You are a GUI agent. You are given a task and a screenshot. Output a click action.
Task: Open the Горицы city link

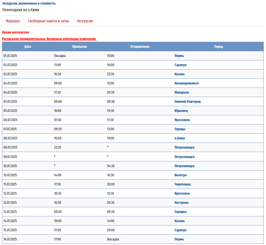pos(180,129)
